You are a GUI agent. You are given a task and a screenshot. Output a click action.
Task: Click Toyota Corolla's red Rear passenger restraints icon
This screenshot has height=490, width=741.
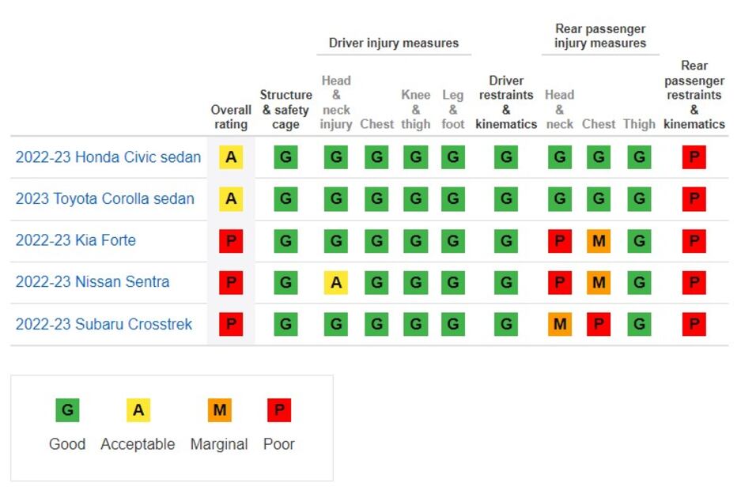coord(694,199)
